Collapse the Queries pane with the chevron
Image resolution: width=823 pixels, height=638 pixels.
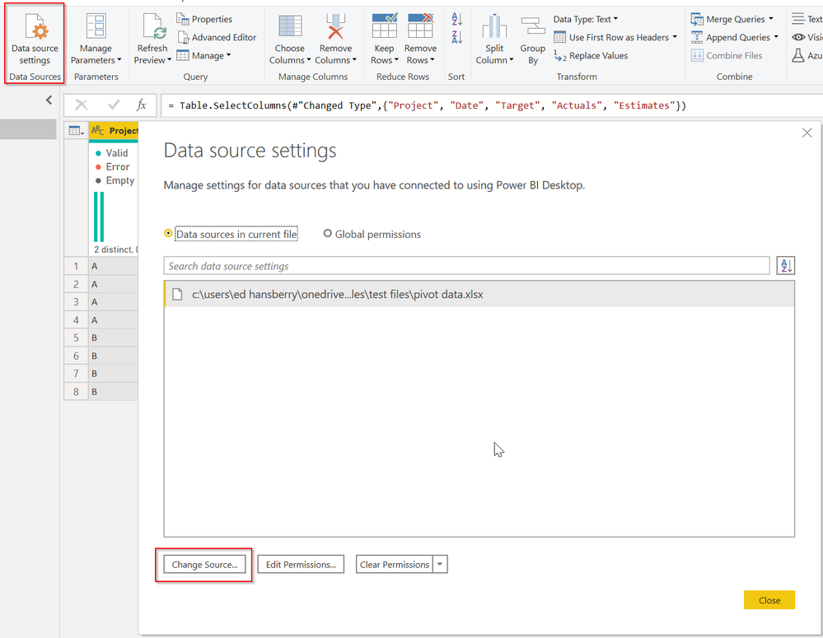49,100
